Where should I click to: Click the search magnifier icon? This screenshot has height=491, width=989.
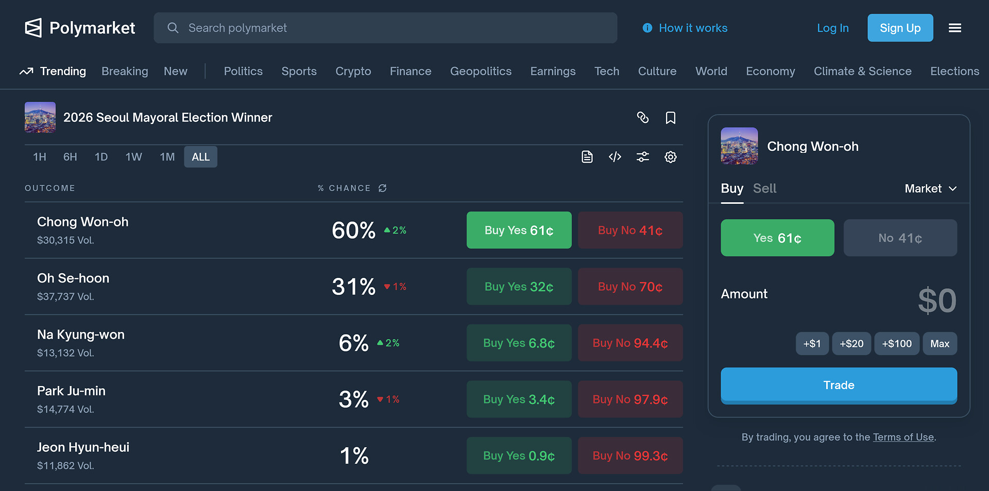[173, 28]
